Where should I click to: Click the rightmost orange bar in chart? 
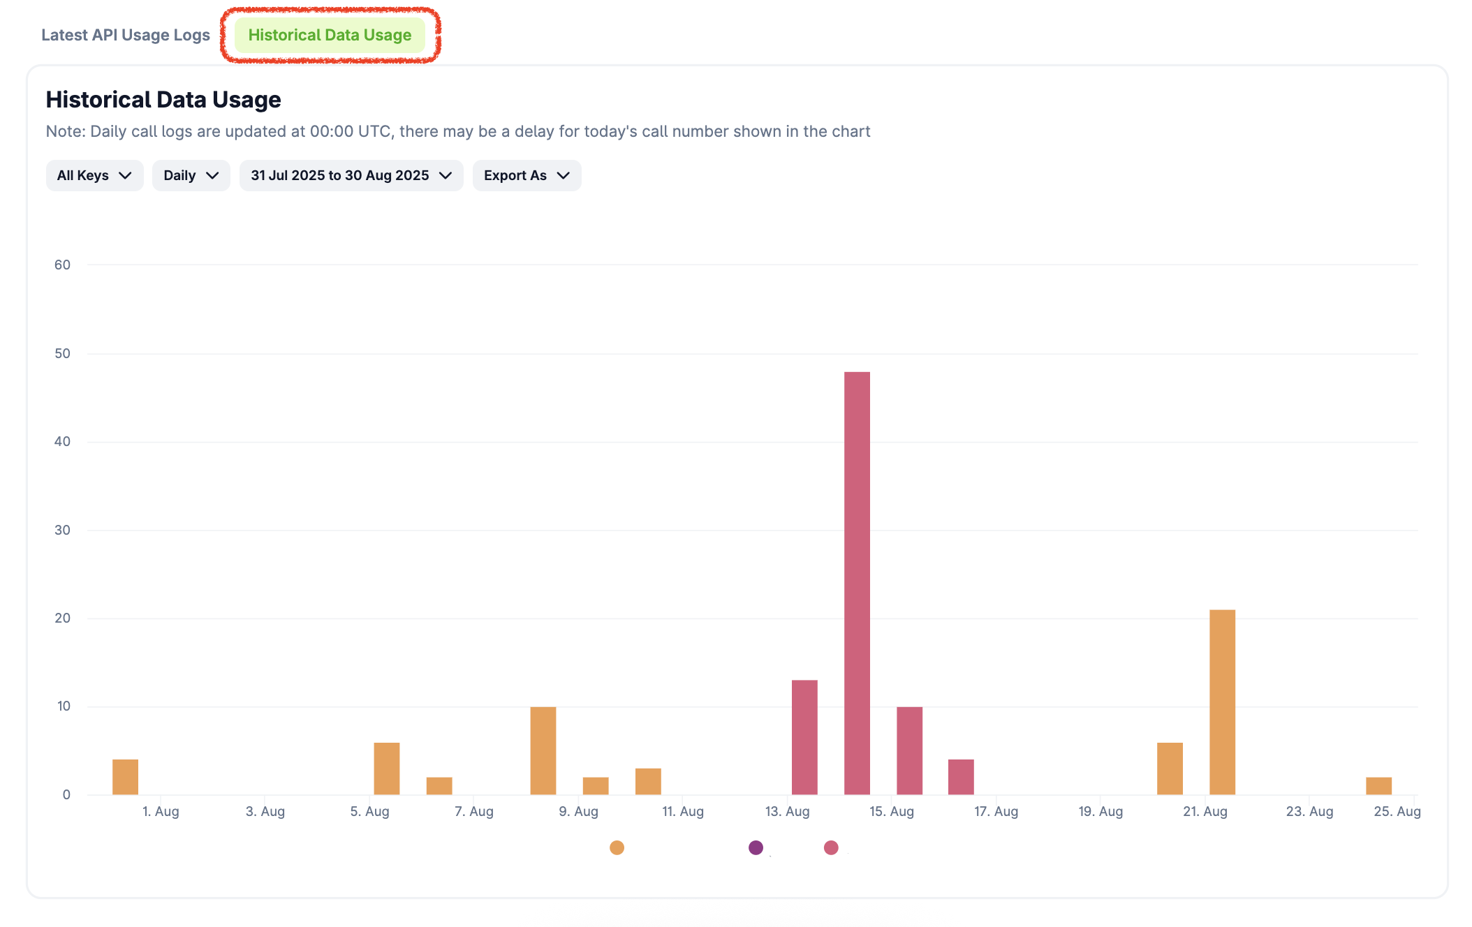tap(1378, 786)
